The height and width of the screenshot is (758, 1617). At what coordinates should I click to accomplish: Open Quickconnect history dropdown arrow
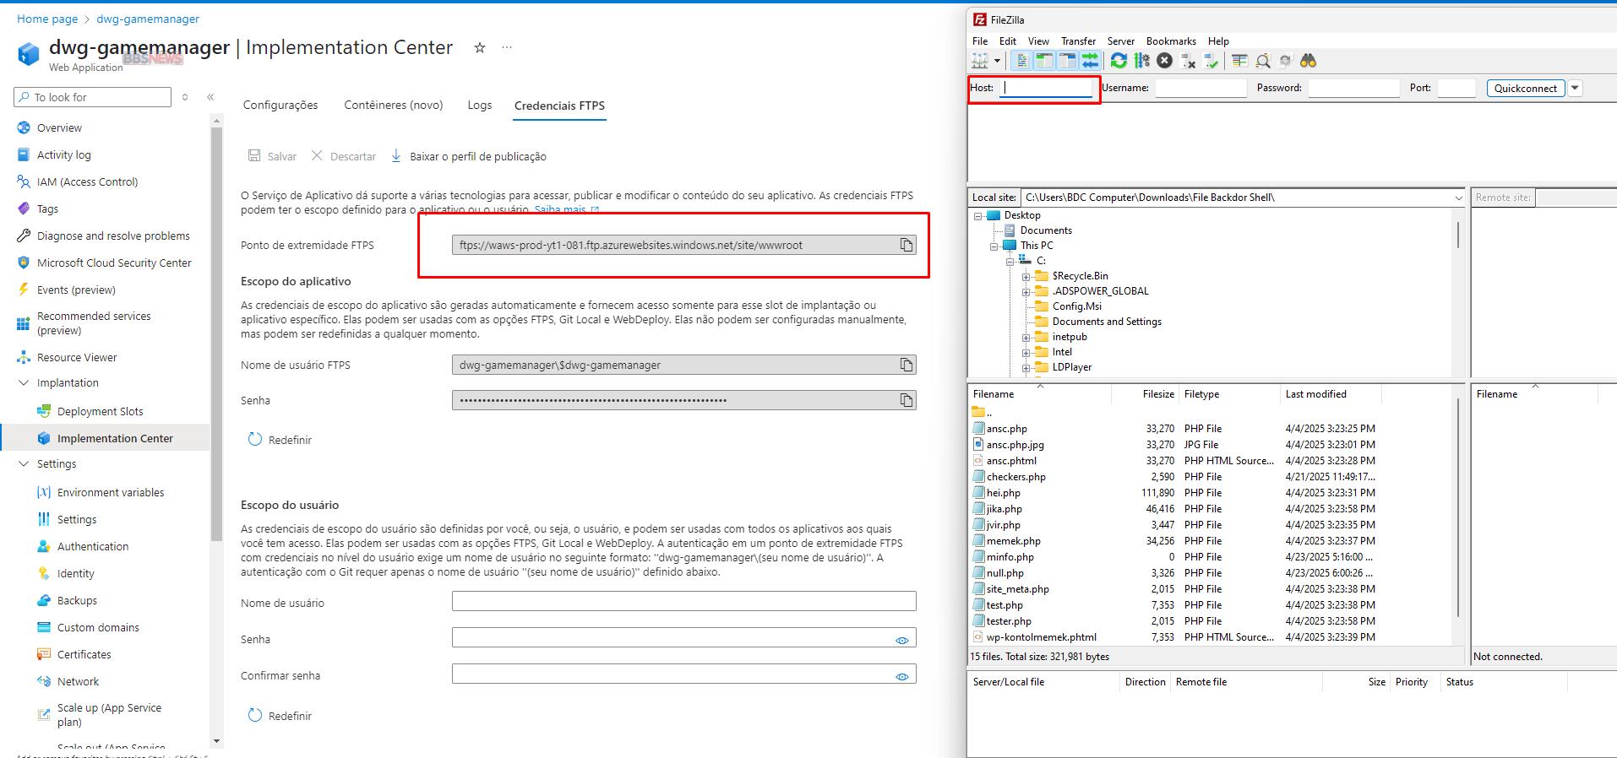[1575, 88]
